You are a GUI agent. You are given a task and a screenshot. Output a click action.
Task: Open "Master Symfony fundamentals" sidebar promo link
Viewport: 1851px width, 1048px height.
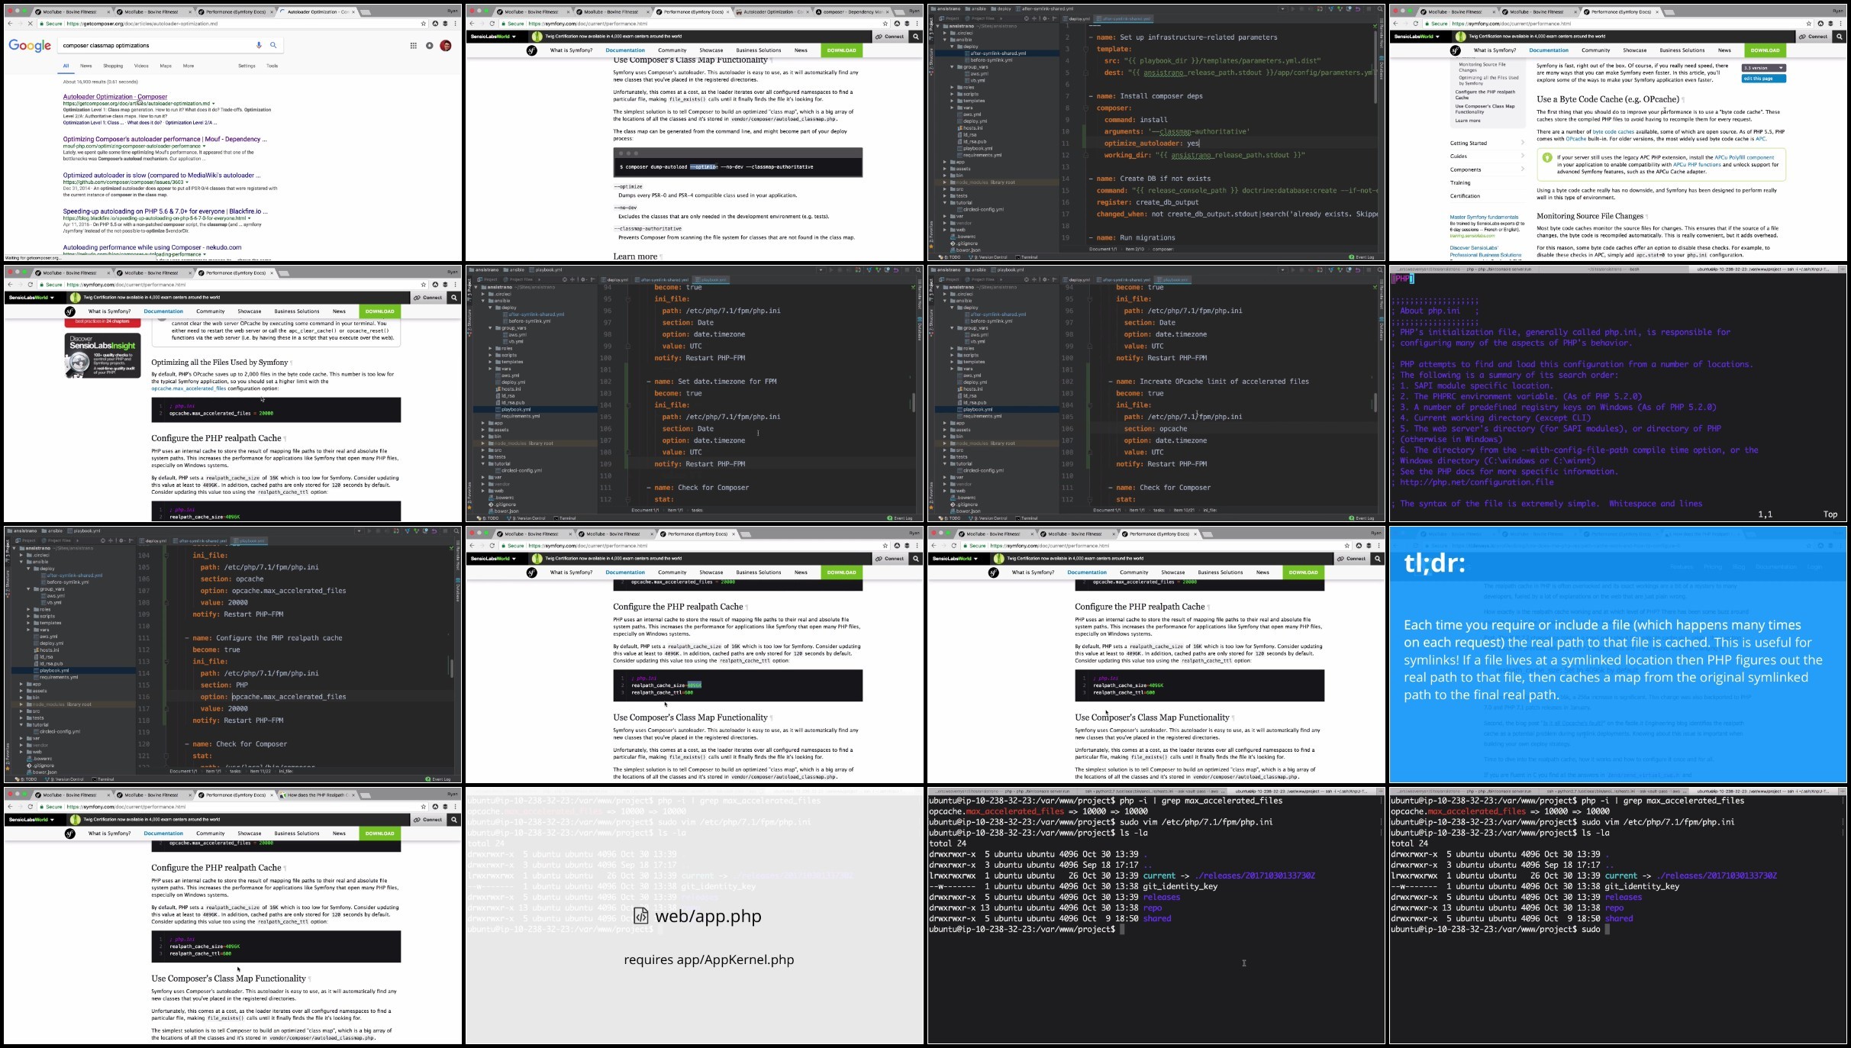click(x=1484, y=218)
